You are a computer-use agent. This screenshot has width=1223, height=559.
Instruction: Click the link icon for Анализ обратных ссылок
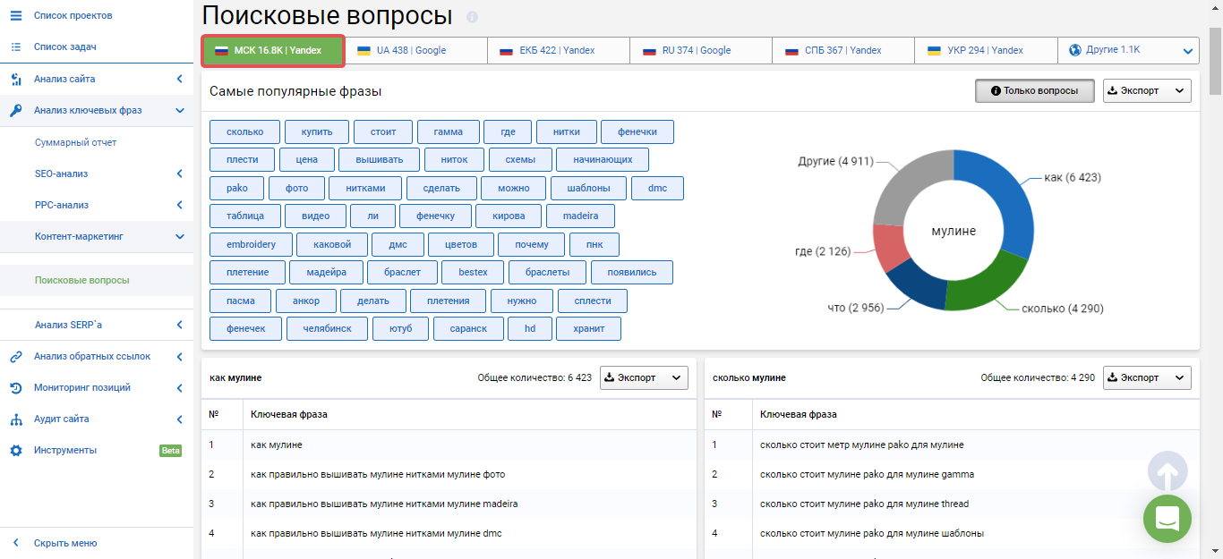pos(15,357)
